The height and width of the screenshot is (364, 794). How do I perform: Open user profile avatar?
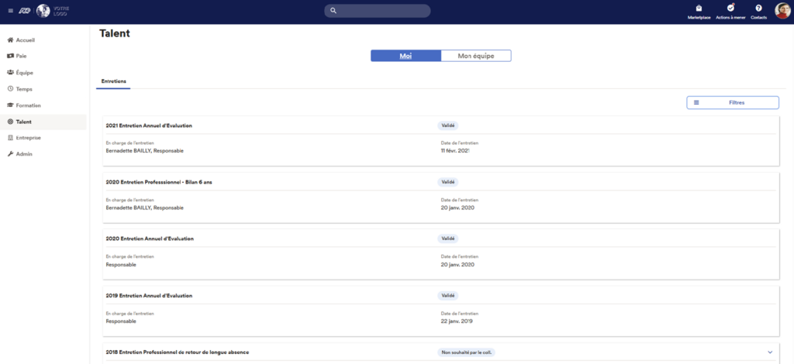click(782, 11)
